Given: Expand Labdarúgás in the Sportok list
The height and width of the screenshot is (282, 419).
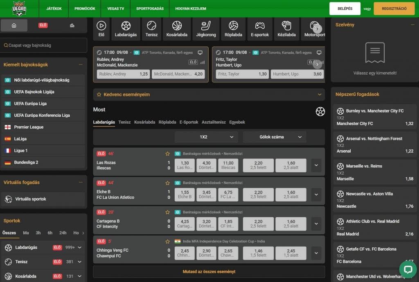Looking at the screenshot, I should (80, 248).
